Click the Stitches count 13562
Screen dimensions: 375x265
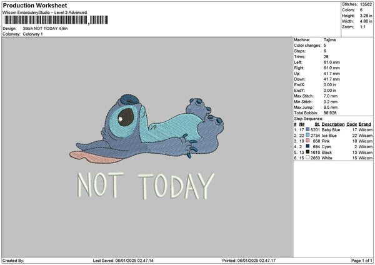[366, 3]
